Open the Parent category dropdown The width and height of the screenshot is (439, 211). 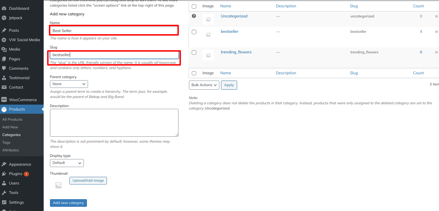69,84
